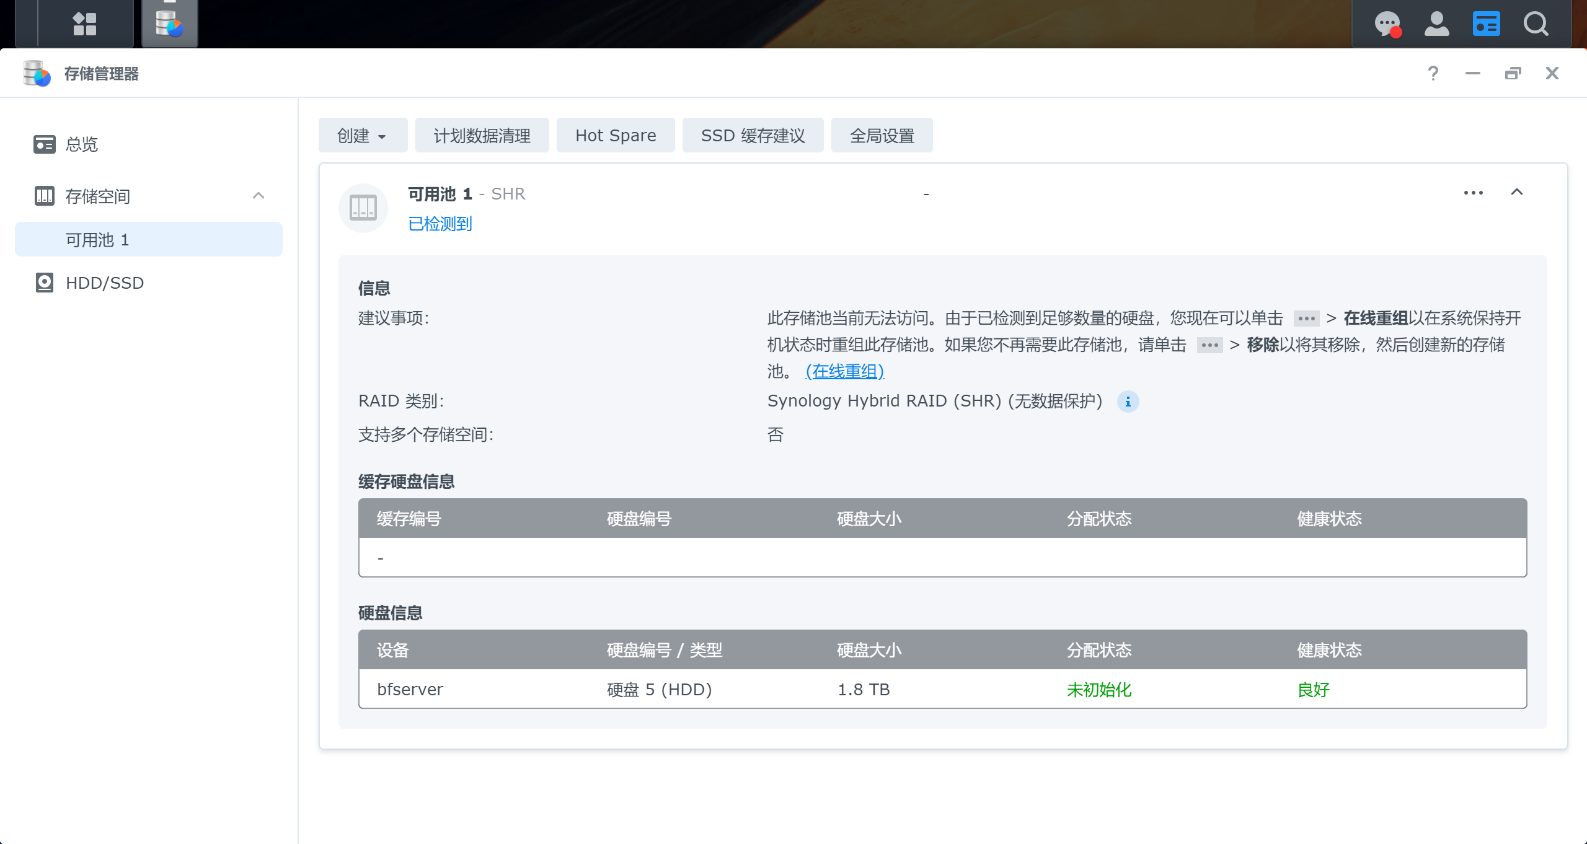Open the user account options icon
Screen dimensions: 1587x844
pos(1437,24)
